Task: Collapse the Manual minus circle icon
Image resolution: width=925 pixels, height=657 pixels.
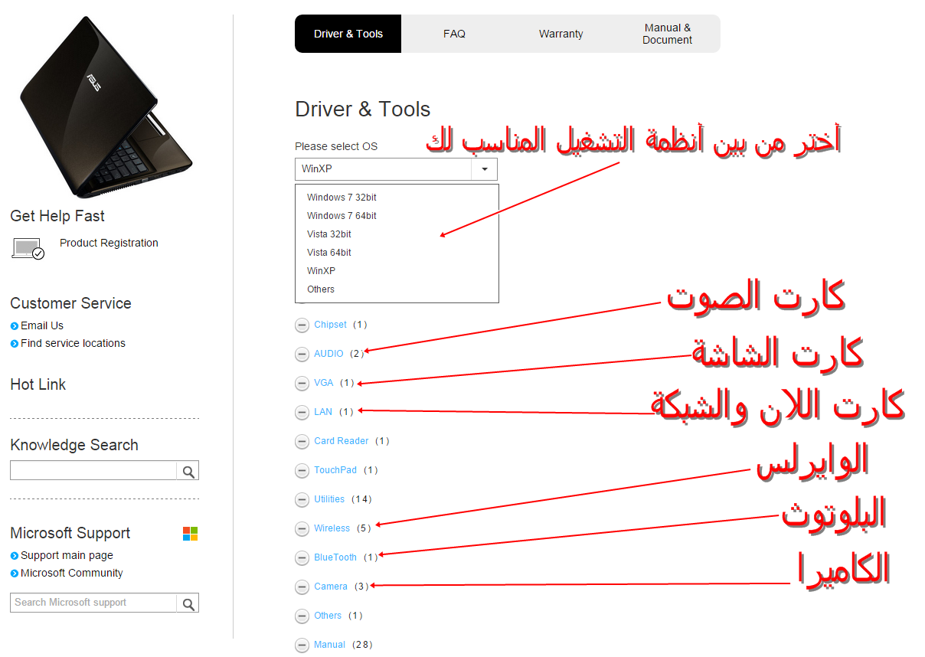Action: coord(302,645)
